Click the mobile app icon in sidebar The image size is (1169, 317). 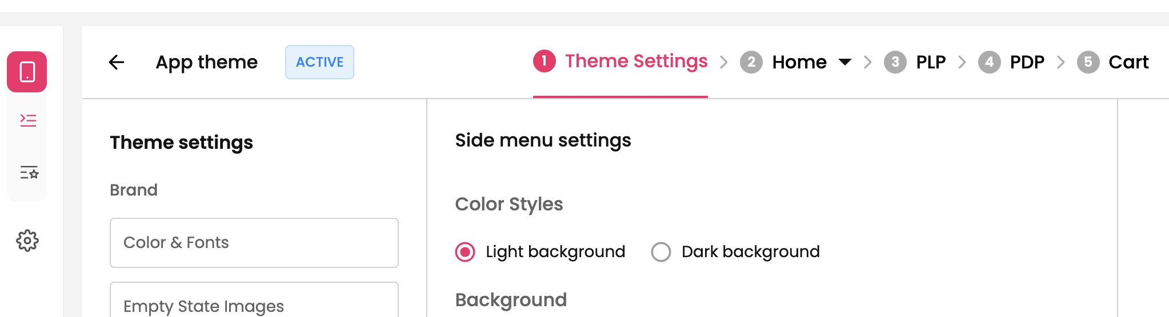click(x=27, y=72)
